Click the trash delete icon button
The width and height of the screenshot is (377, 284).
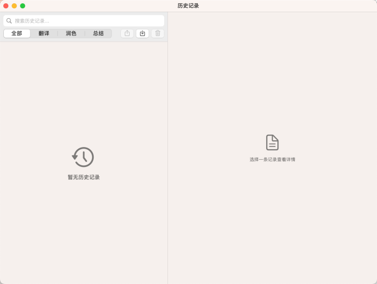pyautogui.click(x=158, y=33)
